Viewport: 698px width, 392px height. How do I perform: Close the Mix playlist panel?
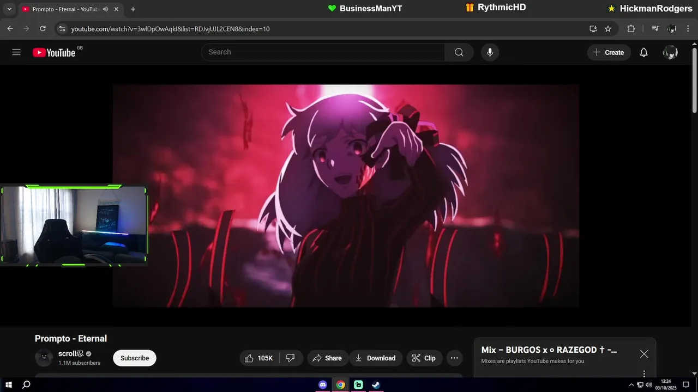(x=644, y=354)
